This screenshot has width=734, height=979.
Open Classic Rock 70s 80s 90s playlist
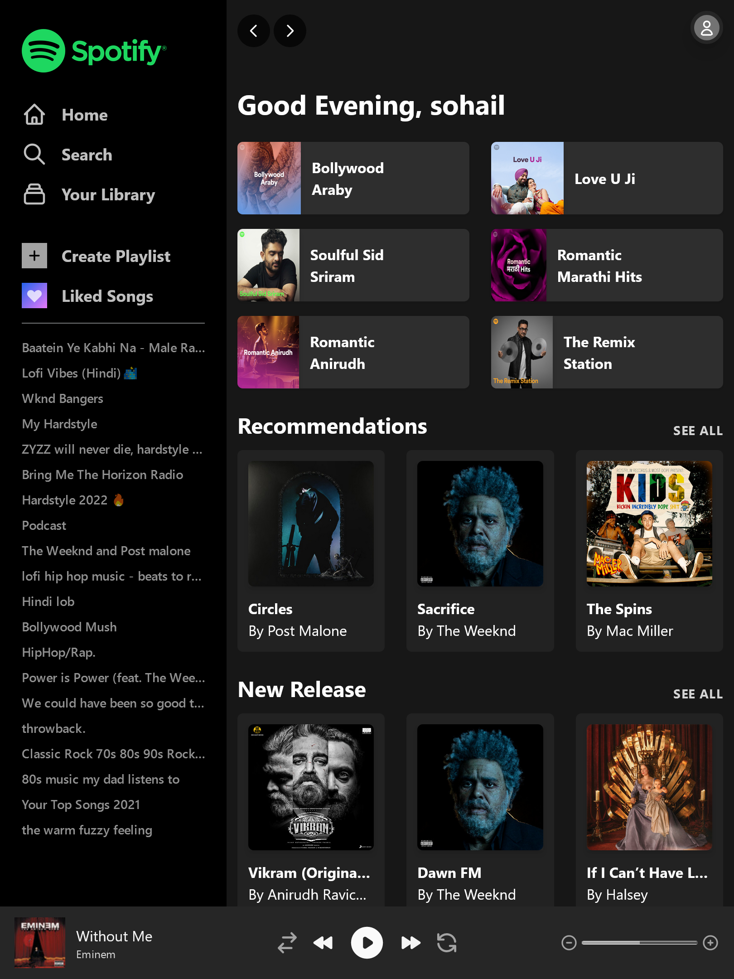113,754
